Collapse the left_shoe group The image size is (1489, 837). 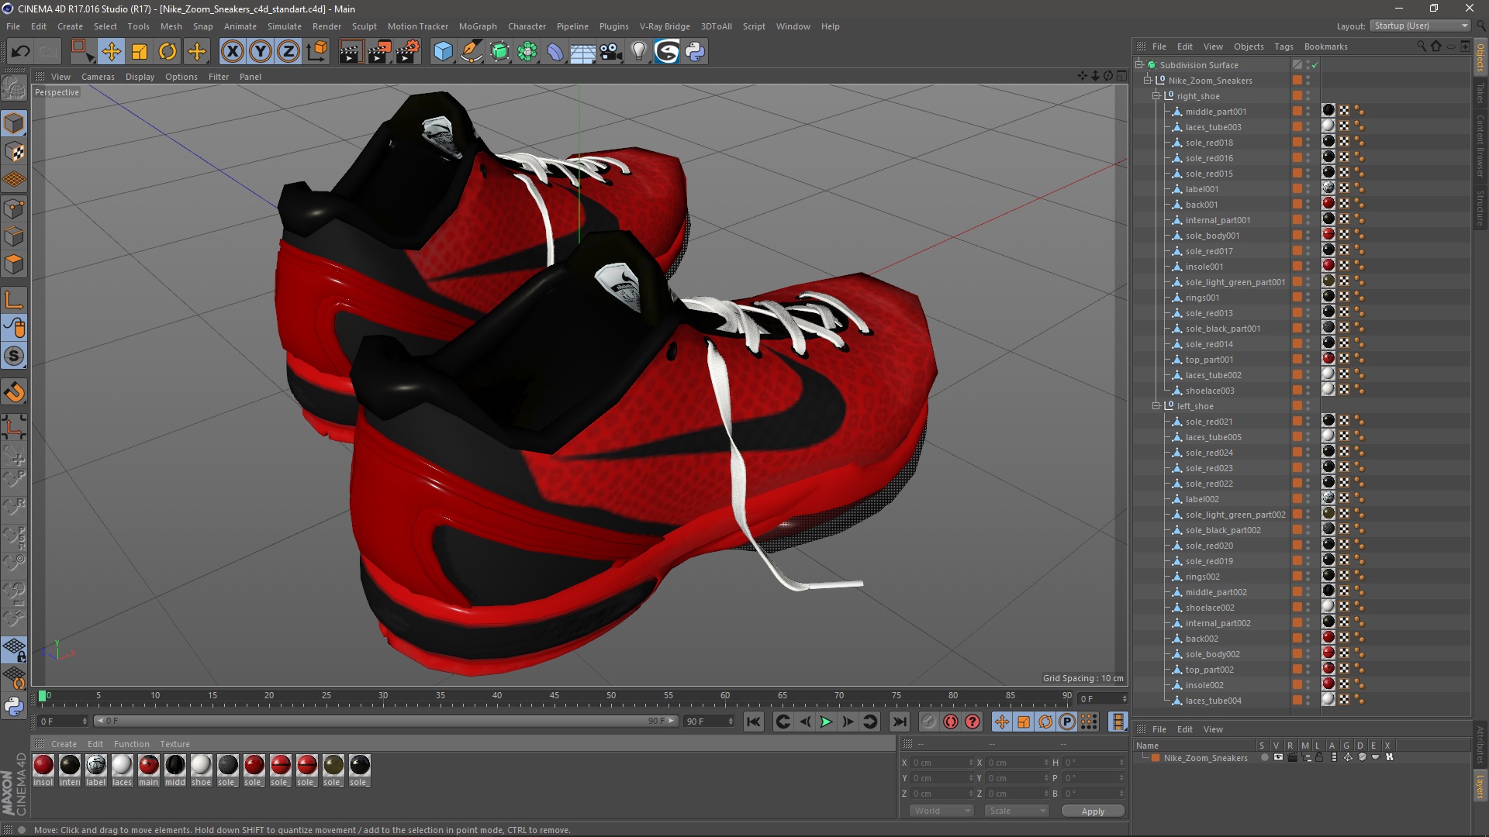point(1156,406)
